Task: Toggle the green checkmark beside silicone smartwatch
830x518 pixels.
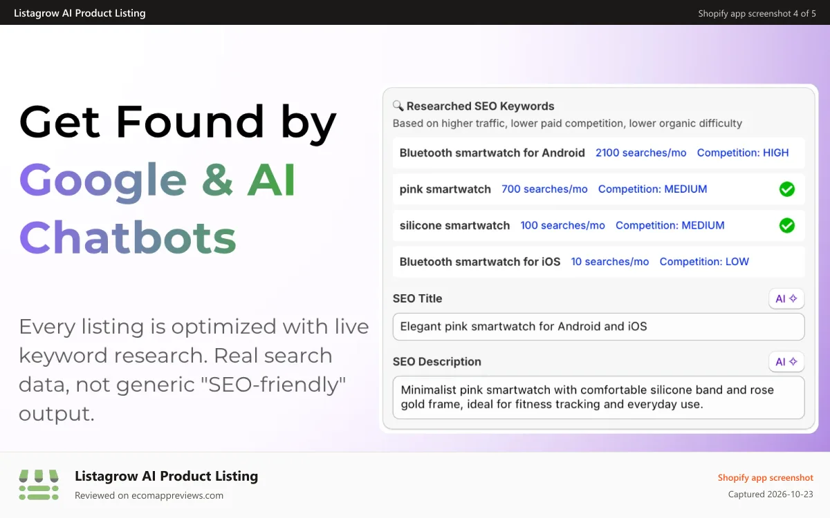Action: [x=787, y=225]
